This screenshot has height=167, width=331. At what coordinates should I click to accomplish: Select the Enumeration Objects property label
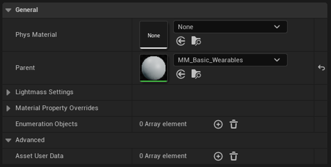(47, 124)
